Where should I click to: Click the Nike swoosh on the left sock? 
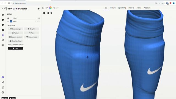coord(89,86)
